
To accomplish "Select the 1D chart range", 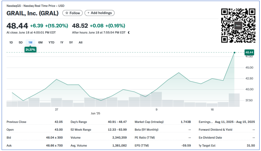I will tap(11, 43).
